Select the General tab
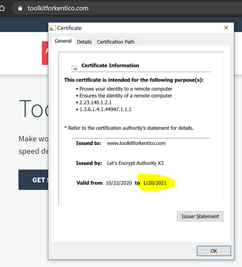The height and width of the screenshot is (267, 242). [x=63, y=41]
